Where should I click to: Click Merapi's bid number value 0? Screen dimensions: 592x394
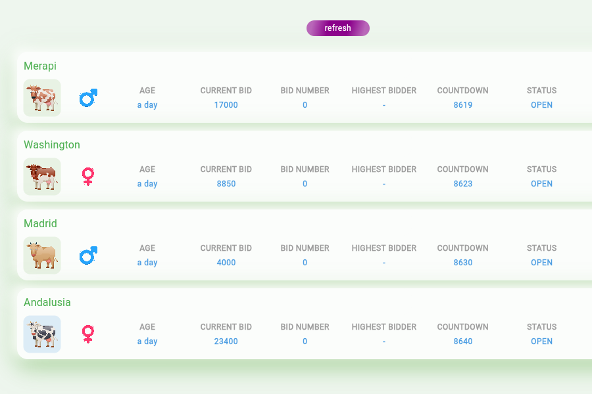[x=305, y=105]
